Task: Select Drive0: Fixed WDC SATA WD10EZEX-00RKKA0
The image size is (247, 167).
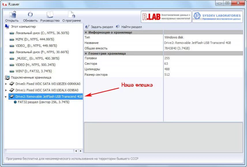Action: tap(48, 84)
